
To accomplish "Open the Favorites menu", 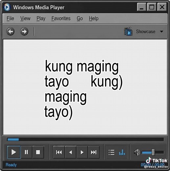I will pos(61,18).
